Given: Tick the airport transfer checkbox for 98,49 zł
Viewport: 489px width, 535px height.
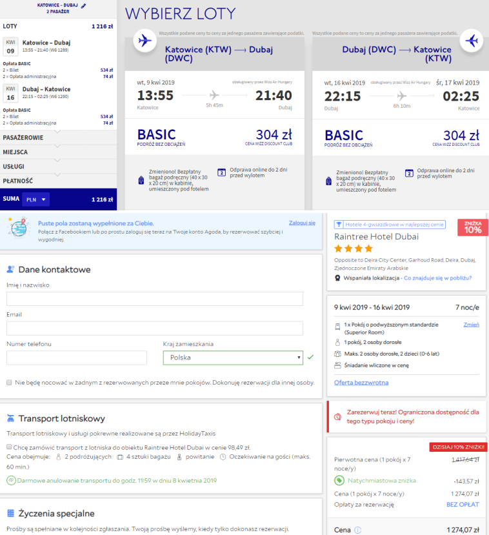Looking at the screenshot, I should [x=9, y=447].
